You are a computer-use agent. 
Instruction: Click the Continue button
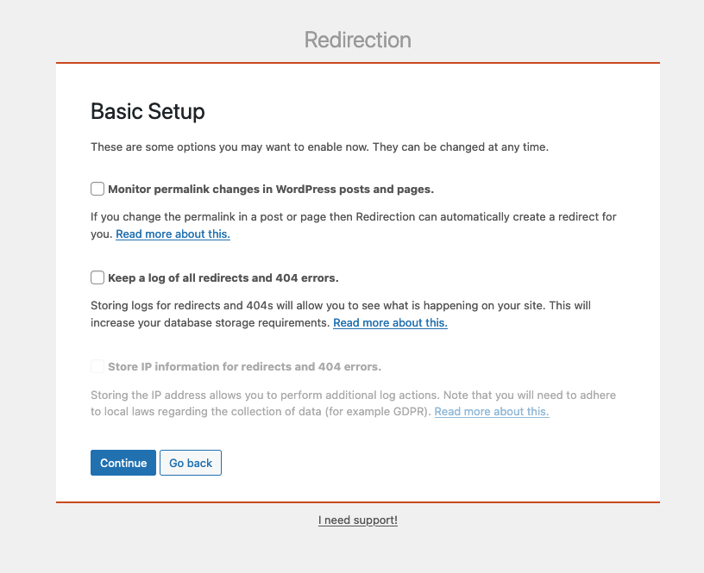(x=123, y=463)
